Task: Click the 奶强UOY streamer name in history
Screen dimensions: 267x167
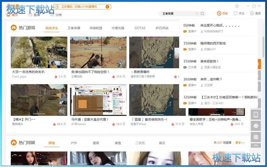Action: pyautogui.click(x=210, y=49)
